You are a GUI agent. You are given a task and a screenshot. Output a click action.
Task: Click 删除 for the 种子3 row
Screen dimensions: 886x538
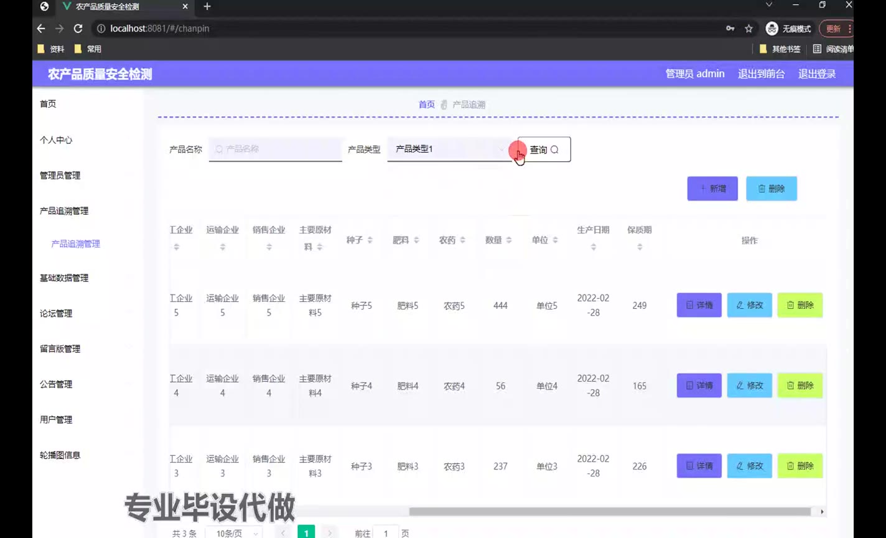tap(800, 466)
